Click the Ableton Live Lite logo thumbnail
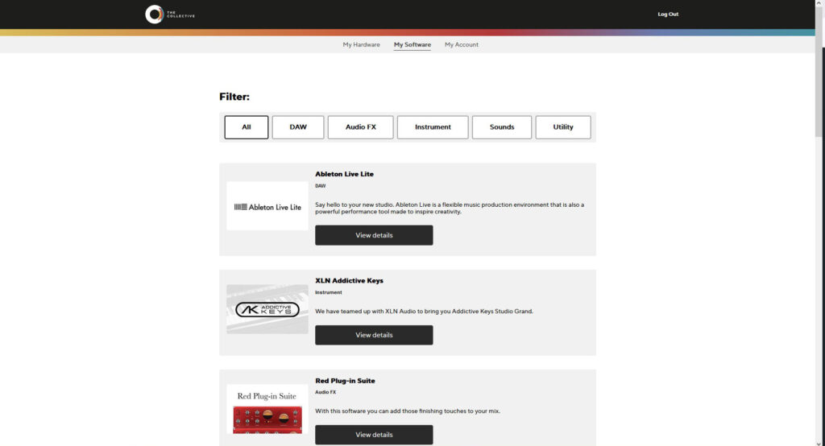The width and height of the screenshot is (825, 446). click(267, 207)
